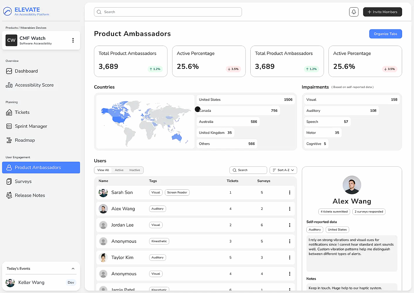
Task: Click the notification bell icon
Action: (x=354, y=12)
